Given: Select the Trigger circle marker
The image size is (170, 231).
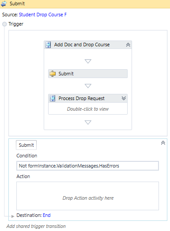Looking at the screenshot, I should point(4,24).
